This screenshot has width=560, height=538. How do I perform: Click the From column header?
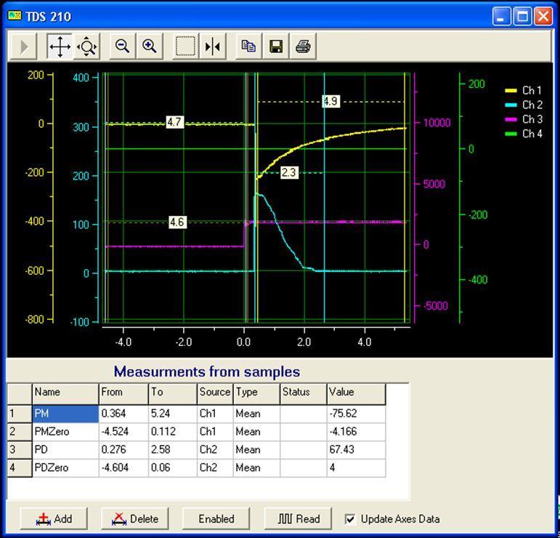pyautogui.click(x=123, y=394)
